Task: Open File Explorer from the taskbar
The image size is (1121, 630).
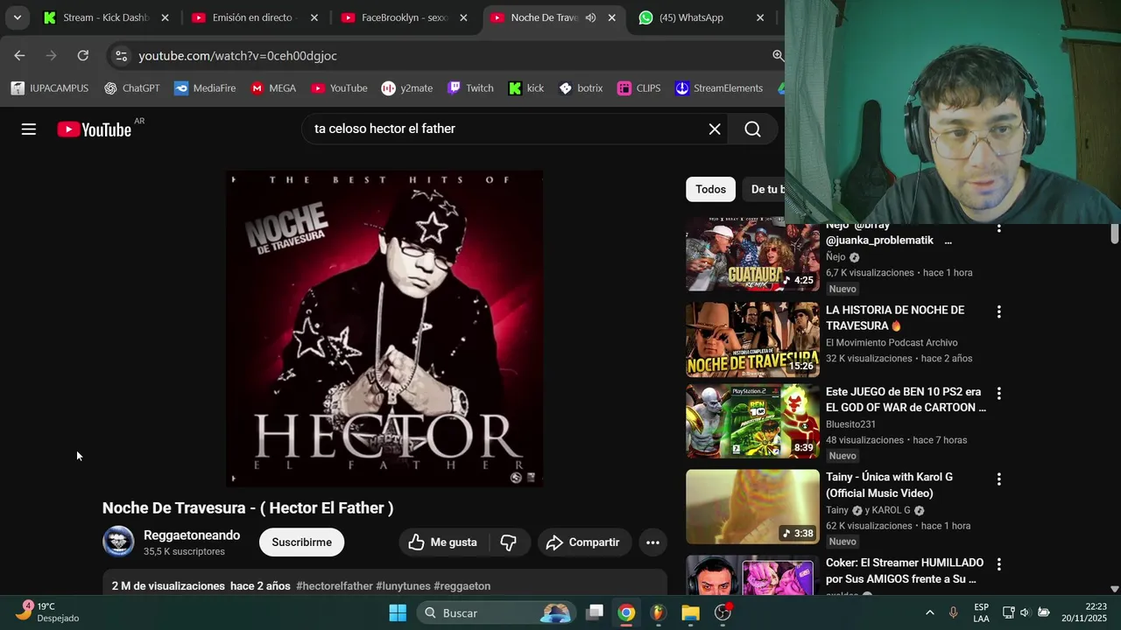Action: (690, 612)
